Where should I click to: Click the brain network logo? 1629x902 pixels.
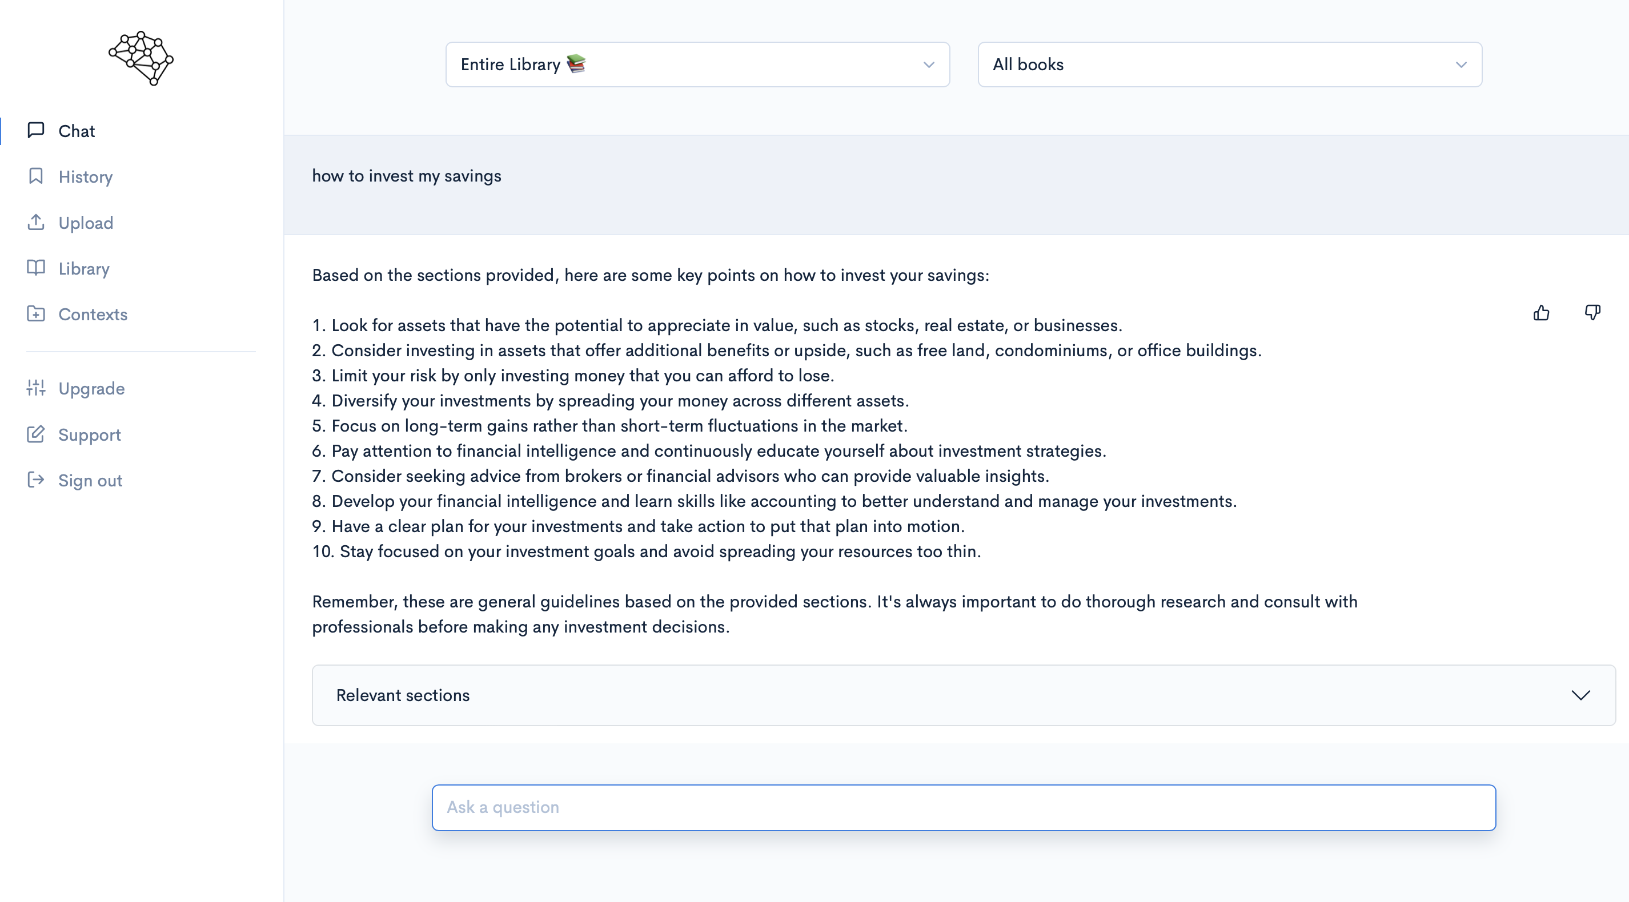point(141,58)
